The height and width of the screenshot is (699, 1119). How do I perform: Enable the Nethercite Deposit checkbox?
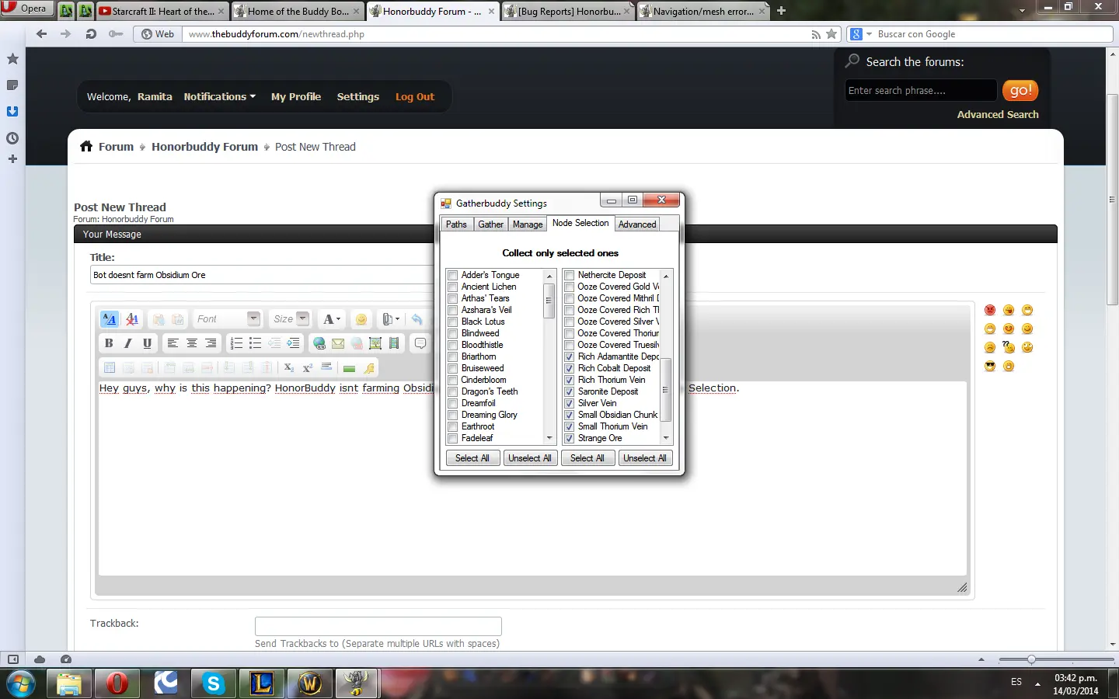[x=569, y=275]
